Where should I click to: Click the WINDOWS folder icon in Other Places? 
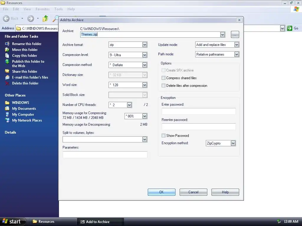coord(7,103)
